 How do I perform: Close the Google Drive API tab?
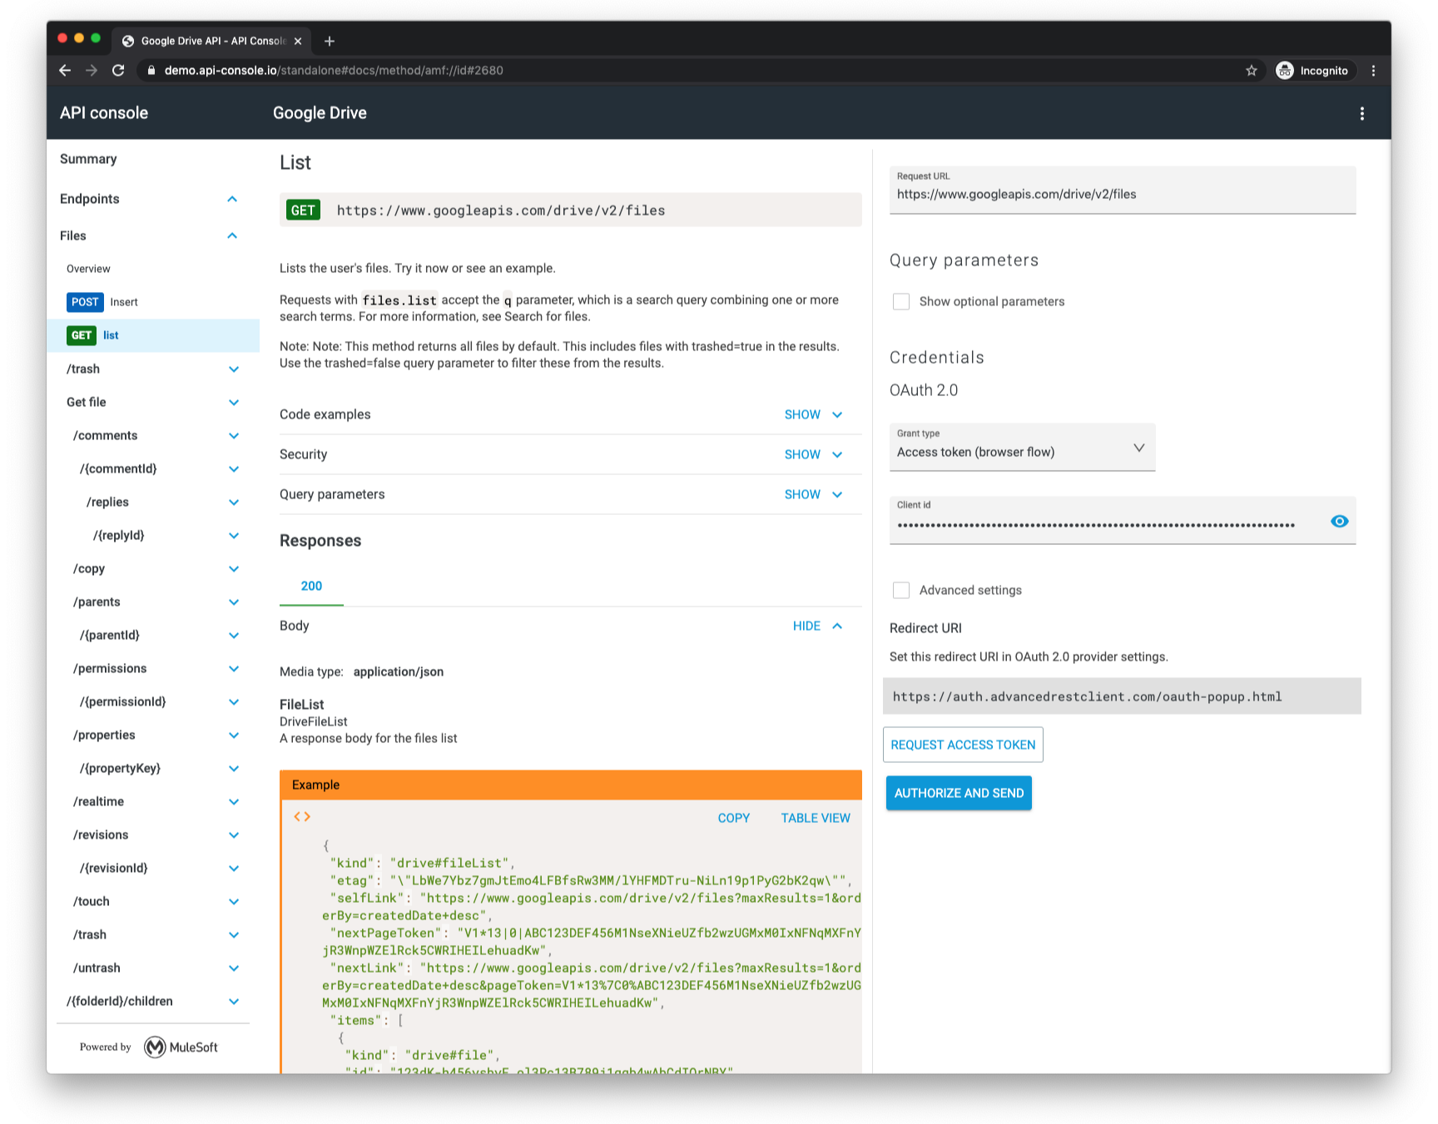click(x=298, y=41)
